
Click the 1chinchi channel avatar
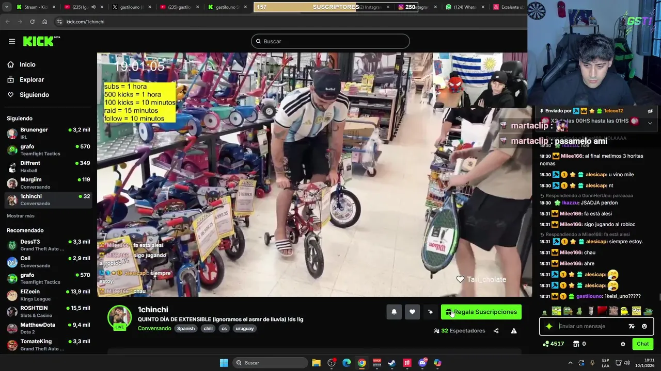click(119, 317)
